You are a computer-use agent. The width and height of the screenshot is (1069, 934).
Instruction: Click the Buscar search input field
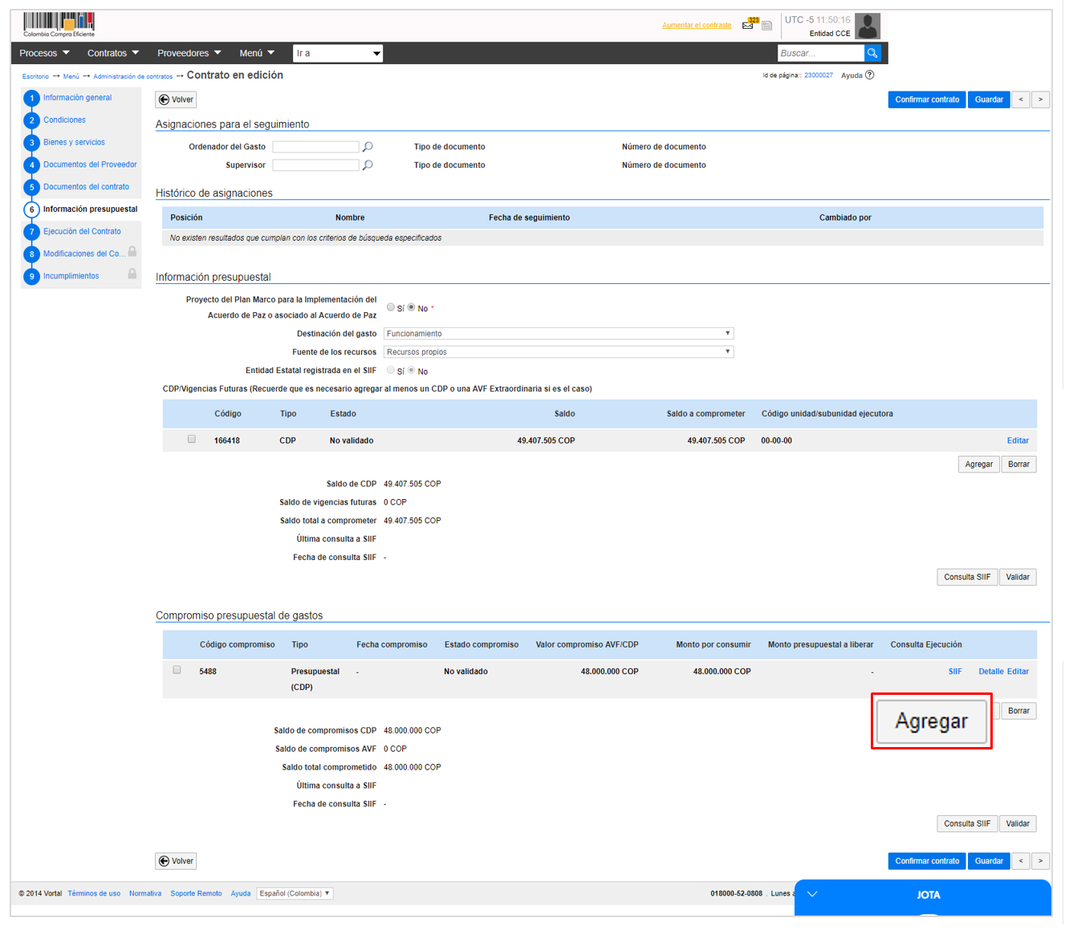coord(820,53)
